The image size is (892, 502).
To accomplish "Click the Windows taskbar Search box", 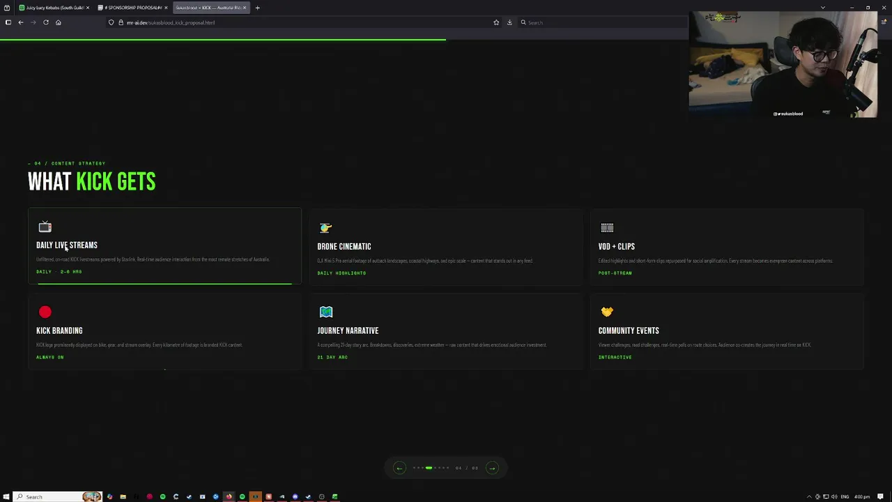I will 57,496.
